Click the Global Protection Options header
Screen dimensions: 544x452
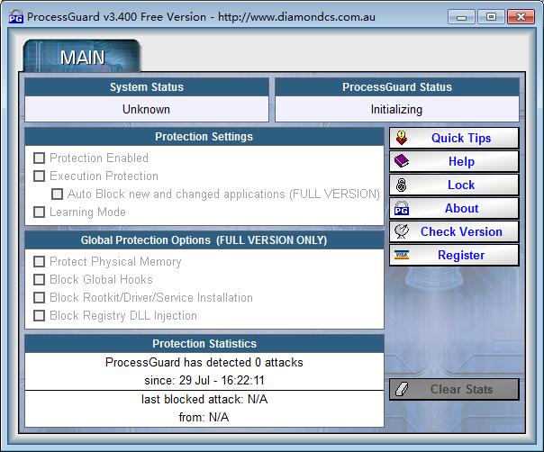click(204, 240)
